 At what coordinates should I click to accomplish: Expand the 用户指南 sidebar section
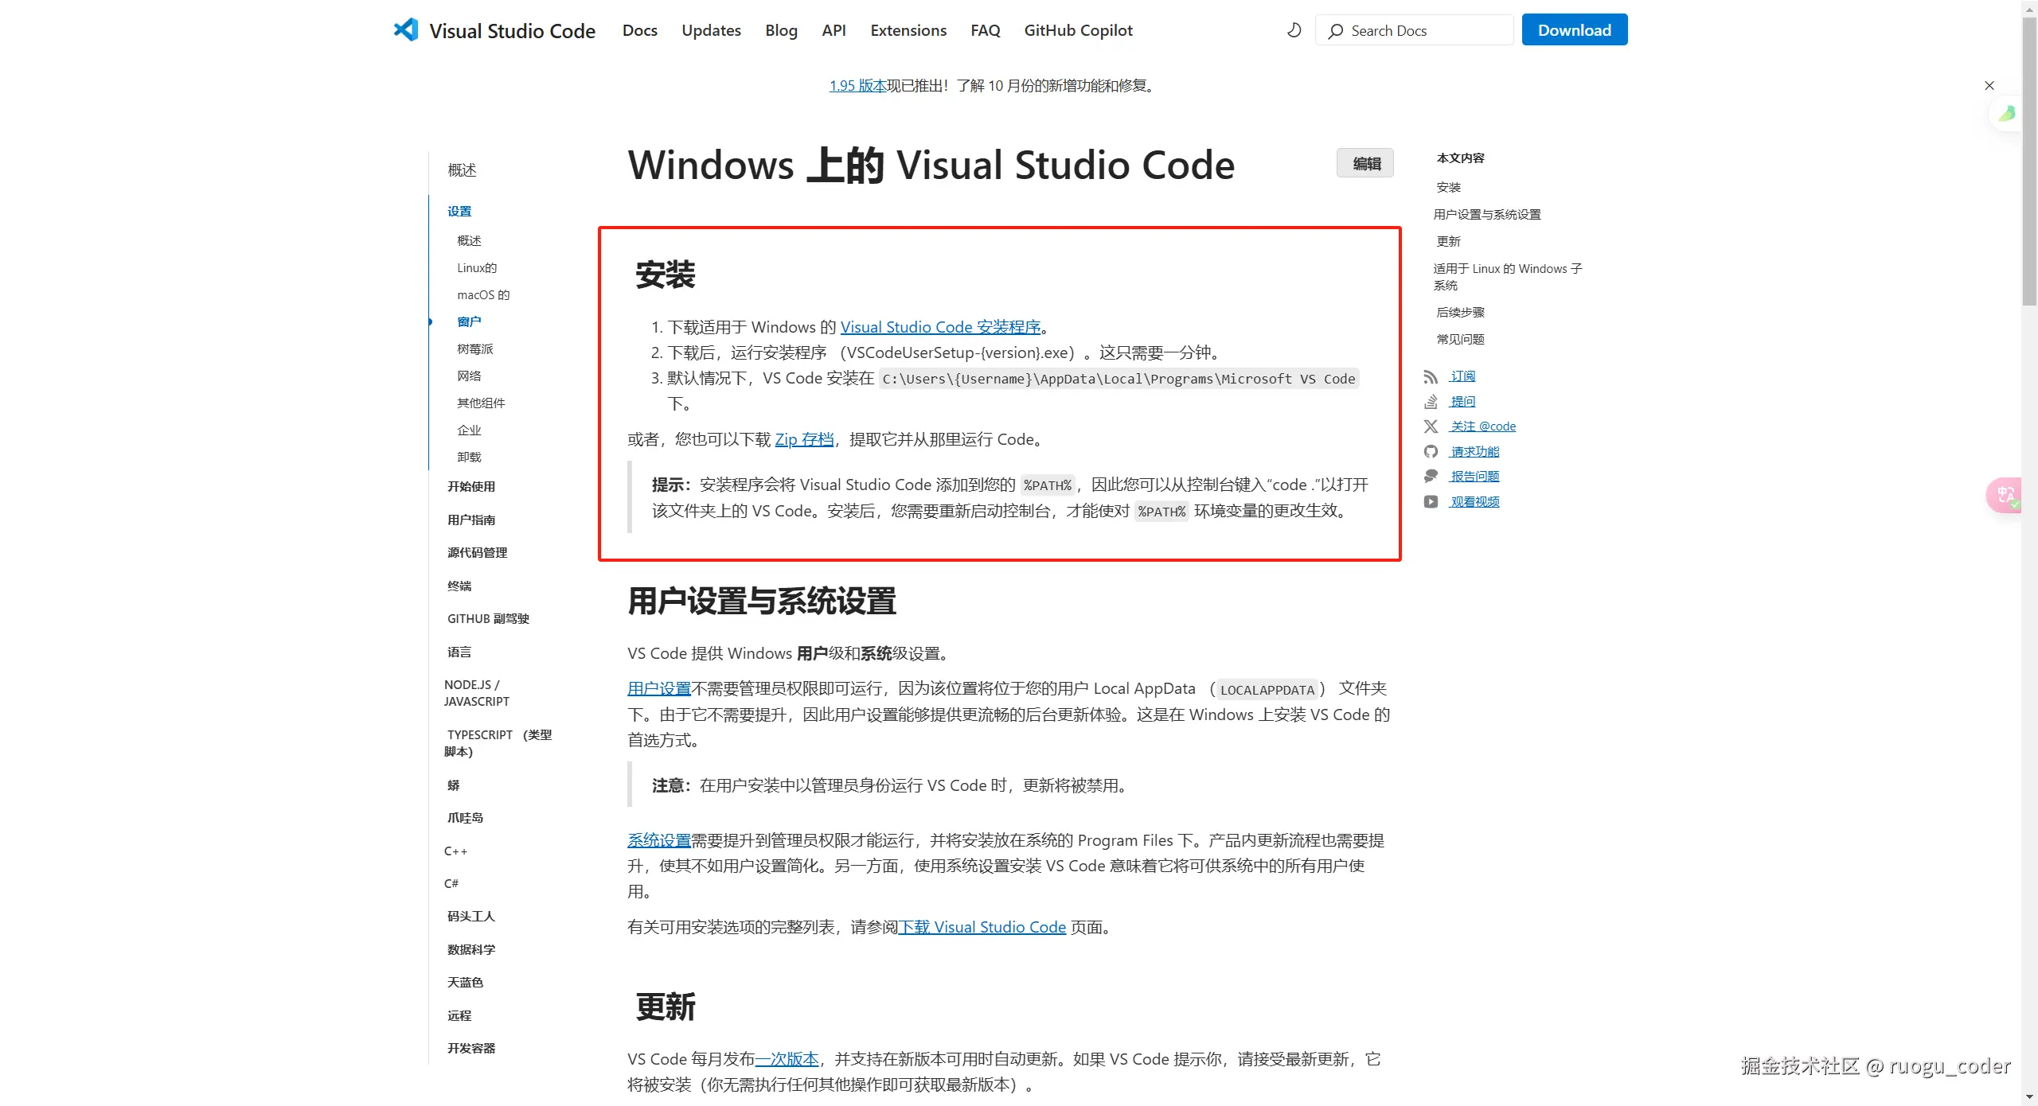471,520
